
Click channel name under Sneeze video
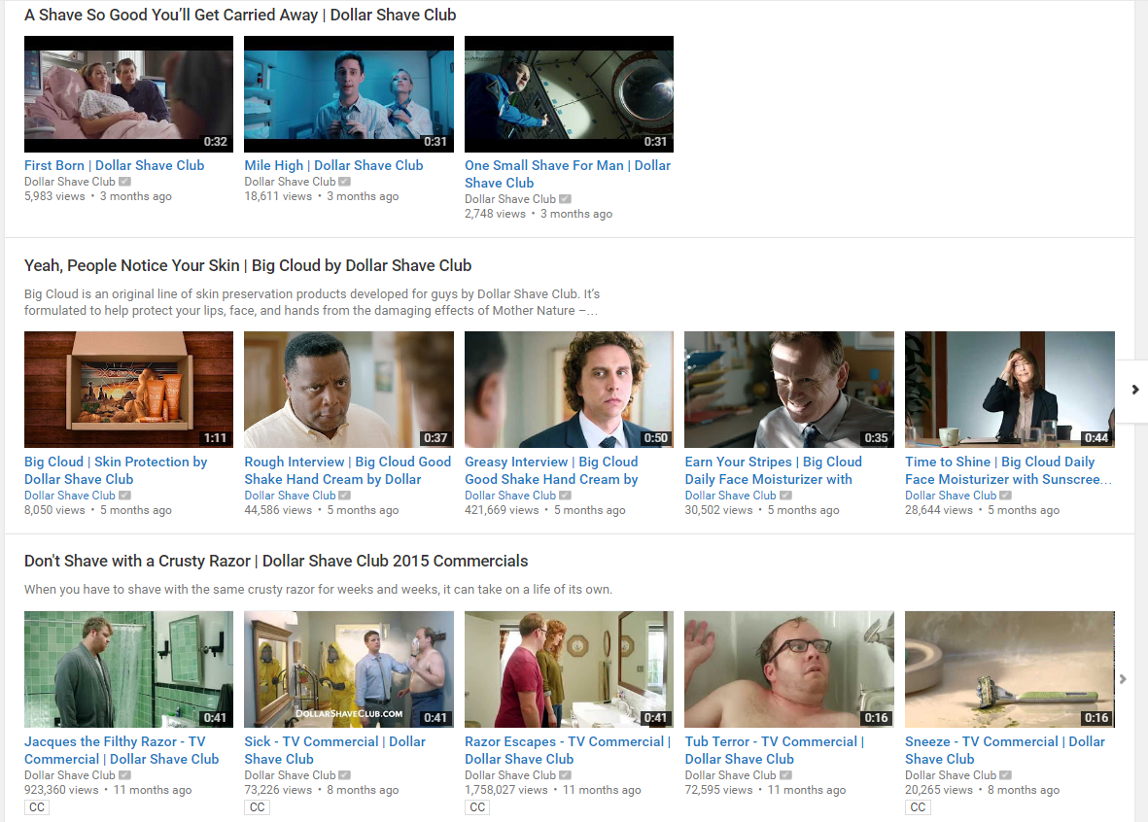point(951,775)
